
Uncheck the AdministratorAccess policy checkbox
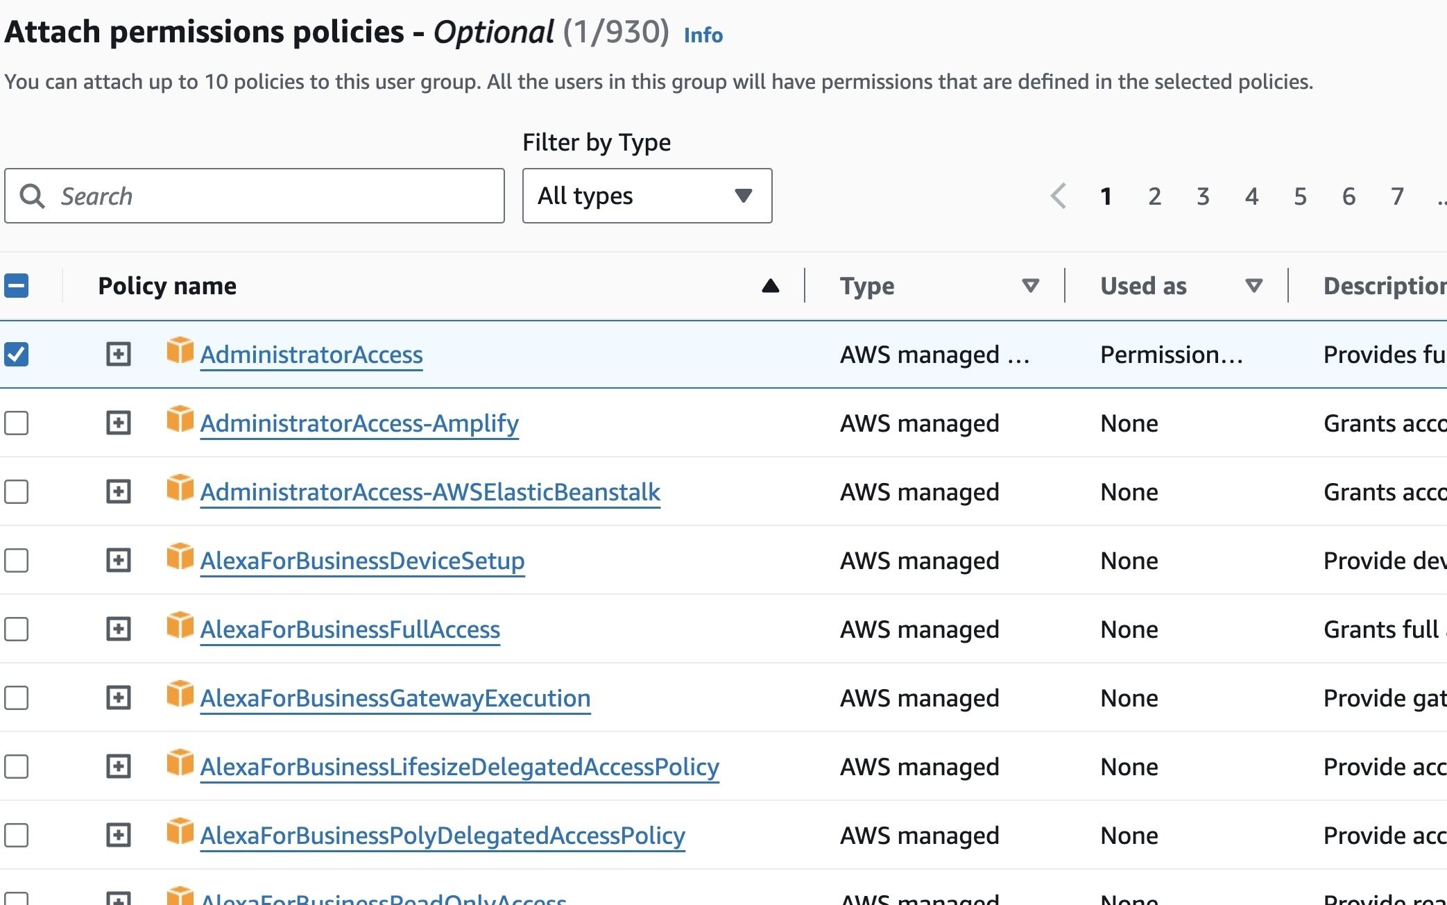tap(17, 354)
